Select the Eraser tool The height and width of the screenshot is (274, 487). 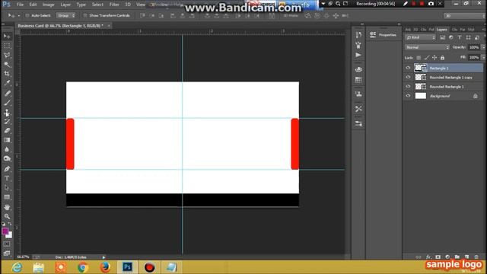(7, 131)
